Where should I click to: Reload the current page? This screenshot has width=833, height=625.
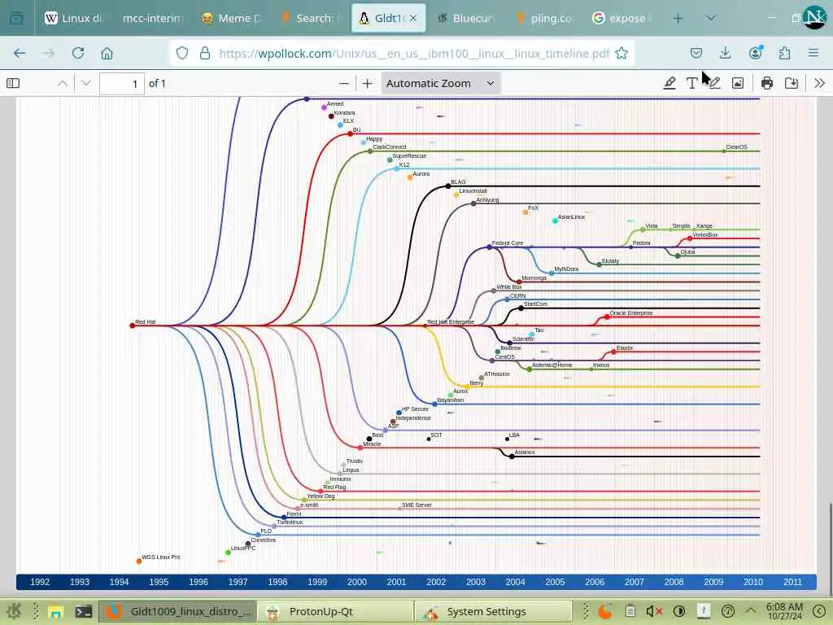click(x=78, y=53)
